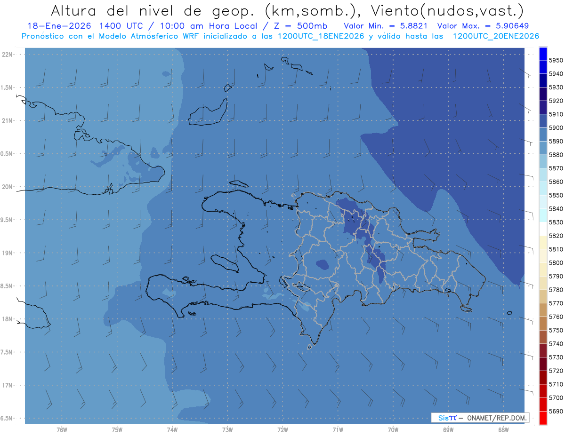Click the '17N' latitude label
The image size is (565, 436).
pos(7,385)
